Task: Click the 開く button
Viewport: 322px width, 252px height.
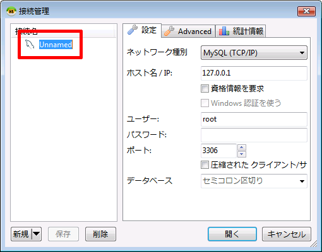Action: (x=232, y=234)
